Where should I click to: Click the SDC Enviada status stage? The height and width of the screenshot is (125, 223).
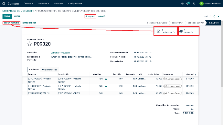coord(178,23)
